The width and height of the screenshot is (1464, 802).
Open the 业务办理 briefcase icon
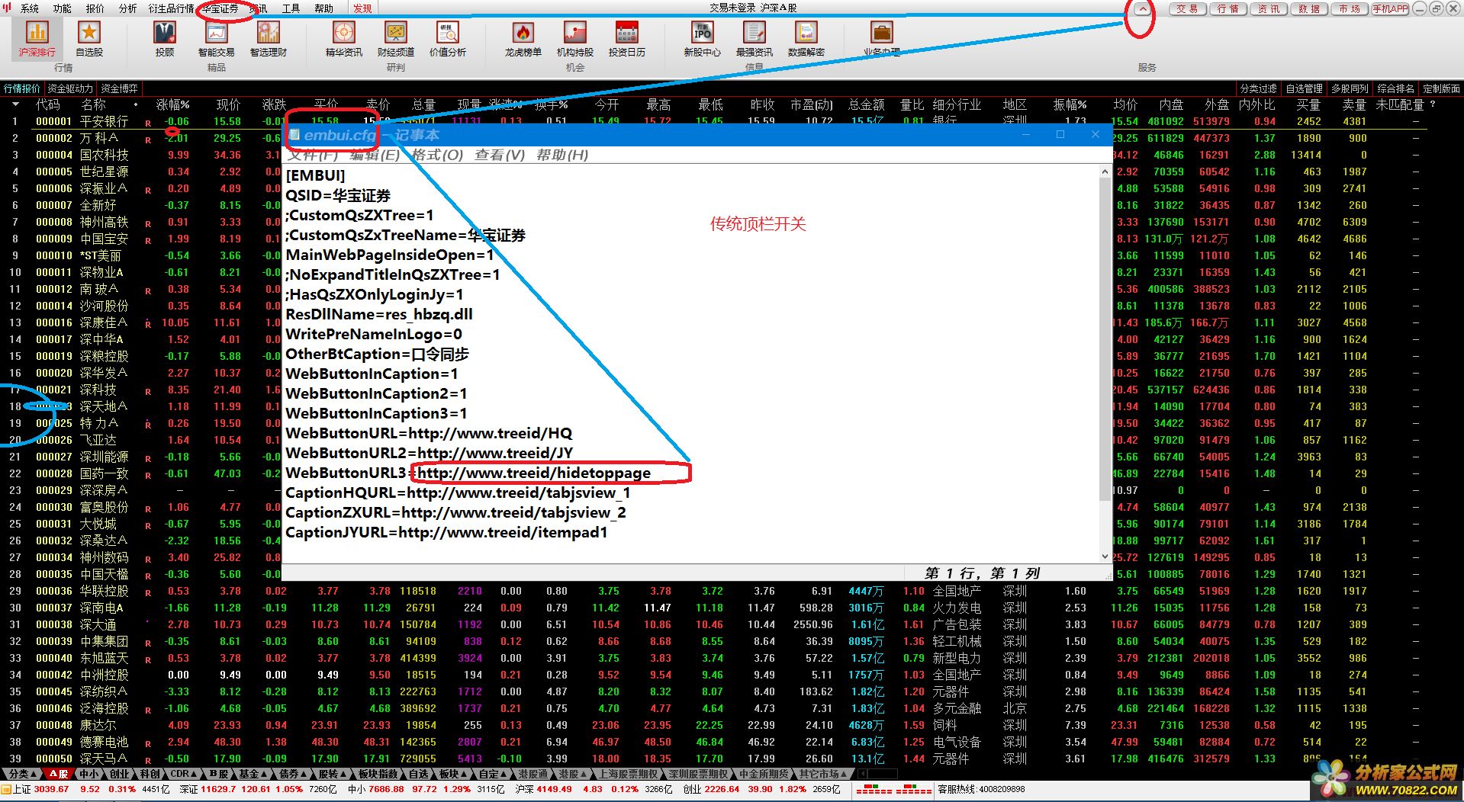pyautogui.click(x=882, y=39)
